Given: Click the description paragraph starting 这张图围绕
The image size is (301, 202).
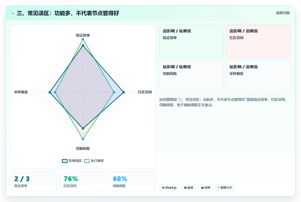Looking at the screenshot, I should (x=223, y=102).
